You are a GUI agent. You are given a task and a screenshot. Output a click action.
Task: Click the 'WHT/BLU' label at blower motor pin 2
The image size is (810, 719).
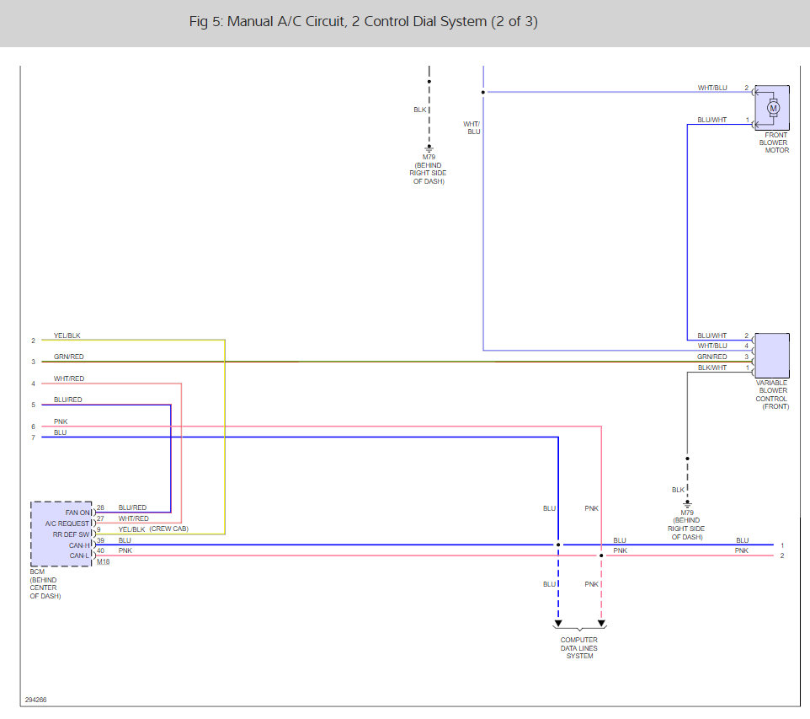[712, 88]
